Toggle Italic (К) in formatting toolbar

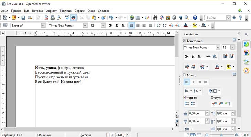[x=117, y=25]
